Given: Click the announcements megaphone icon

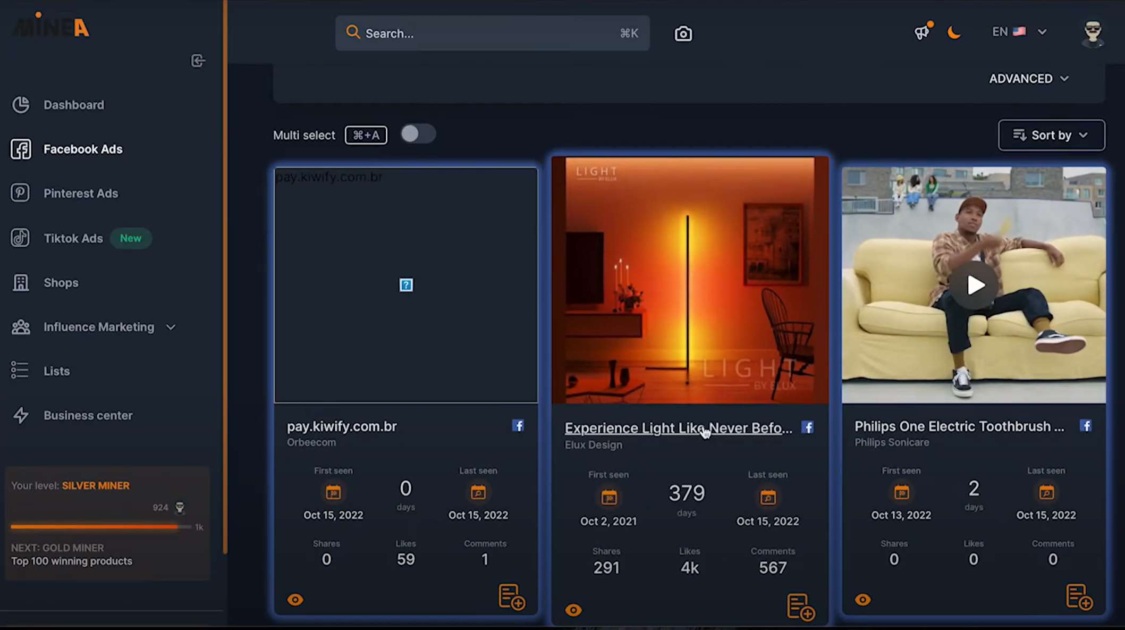Looking at the screenshot, I should [x=921, y=32].
